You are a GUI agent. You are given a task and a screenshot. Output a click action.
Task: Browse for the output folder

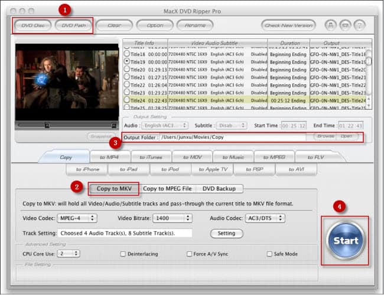[x=326, y=136]
